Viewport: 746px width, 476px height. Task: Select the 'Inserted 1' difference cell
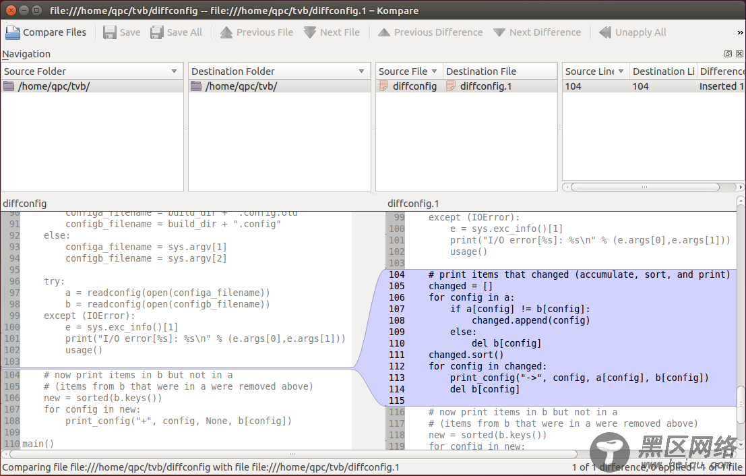tap(721, 86)
